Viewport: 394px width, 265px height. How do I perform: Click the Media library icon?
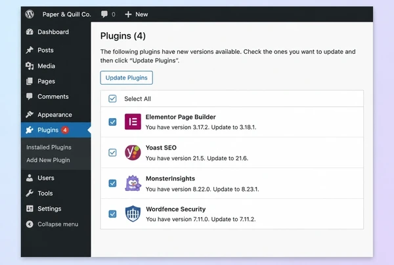coord(30,66)
